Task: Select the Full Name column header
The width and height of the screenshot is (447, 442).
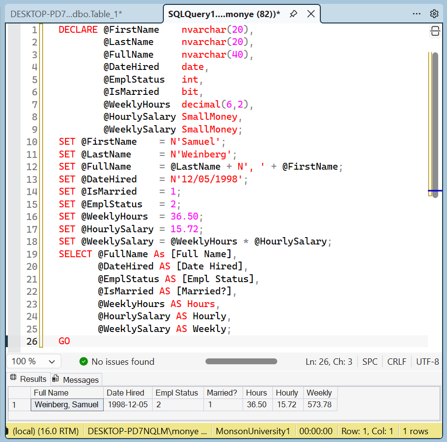Action: 67,393
